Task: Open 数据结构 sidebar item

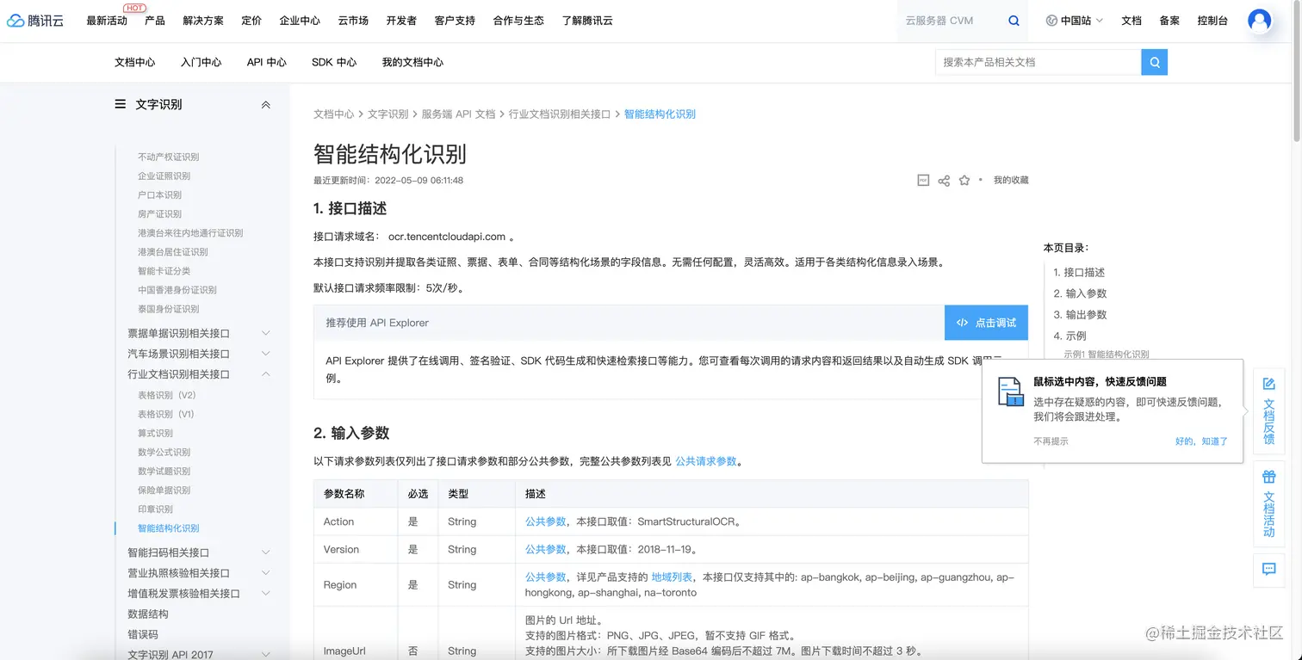Action: (148, 614)
